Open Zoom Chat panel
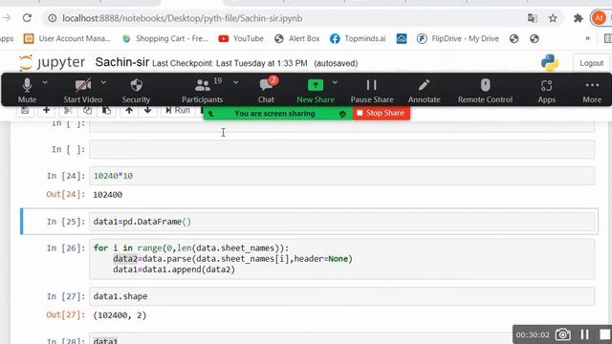The width and height of the screenshot is (612, 344). pyautogui.click(x=266, y=91)
